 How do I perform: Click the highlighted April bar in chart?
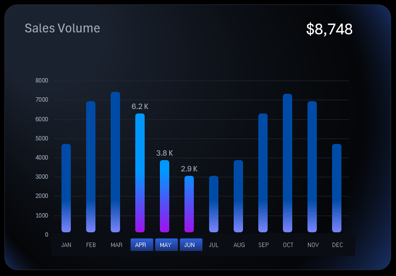[x=140, y=173]
